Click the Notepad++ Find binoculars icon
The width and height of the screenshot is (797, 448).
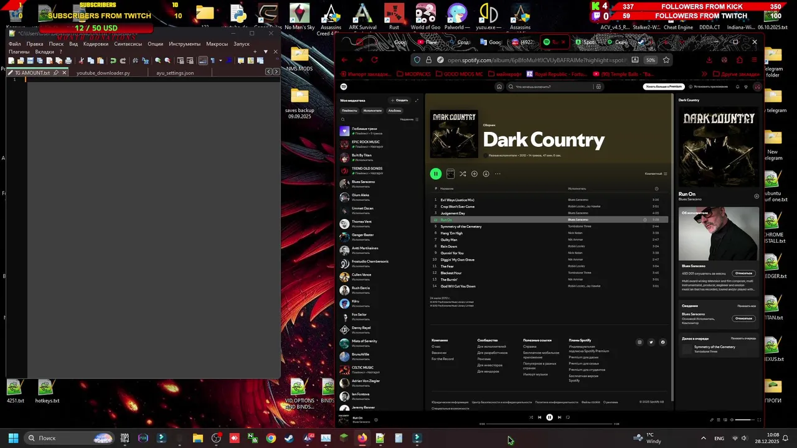click(x=135, y=60)
